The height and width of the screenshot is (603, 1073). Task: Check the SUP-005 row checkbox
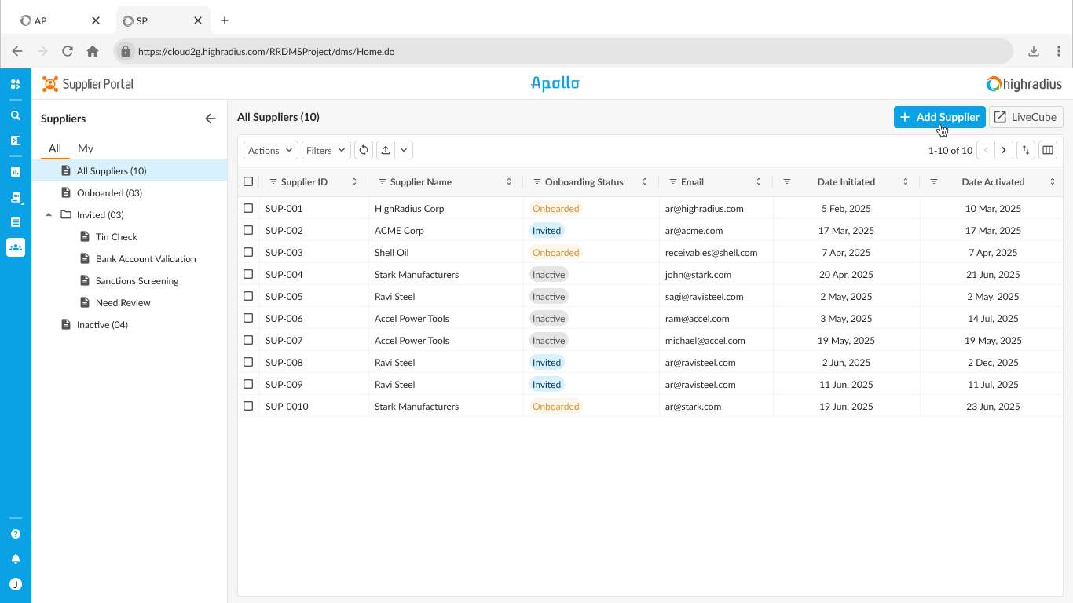point(248,296)
